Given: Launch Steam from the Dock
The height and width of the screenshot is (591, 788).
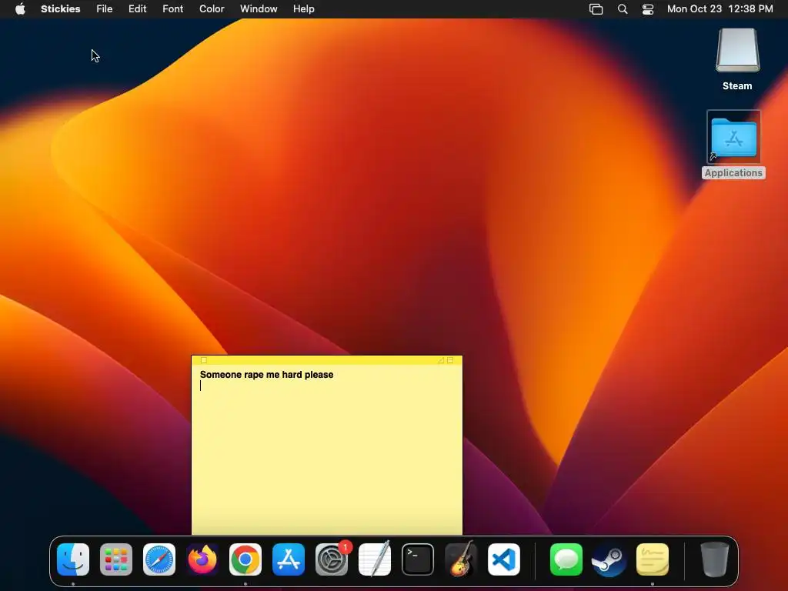Looking at the screenshot, I should coord(609,559).
